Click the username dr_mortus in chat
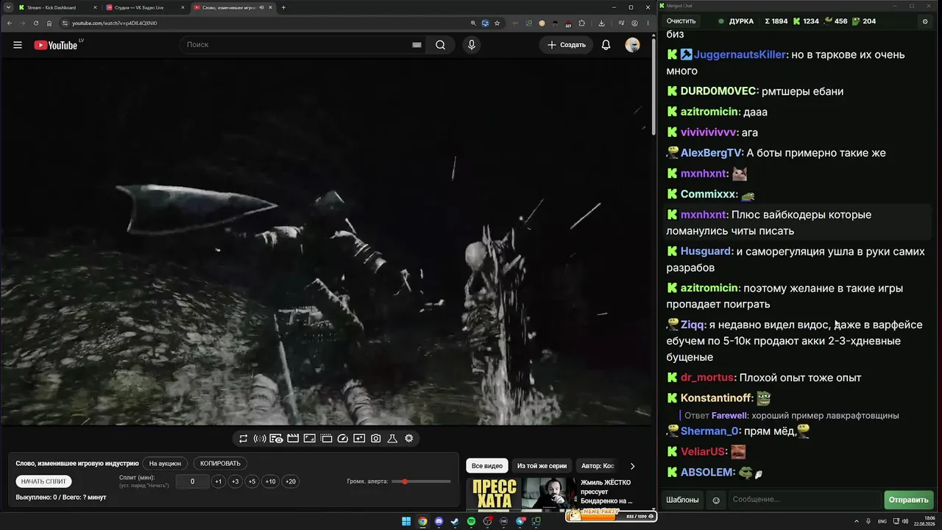The width and height of the screenshot is (942, 530). point(707,378)
